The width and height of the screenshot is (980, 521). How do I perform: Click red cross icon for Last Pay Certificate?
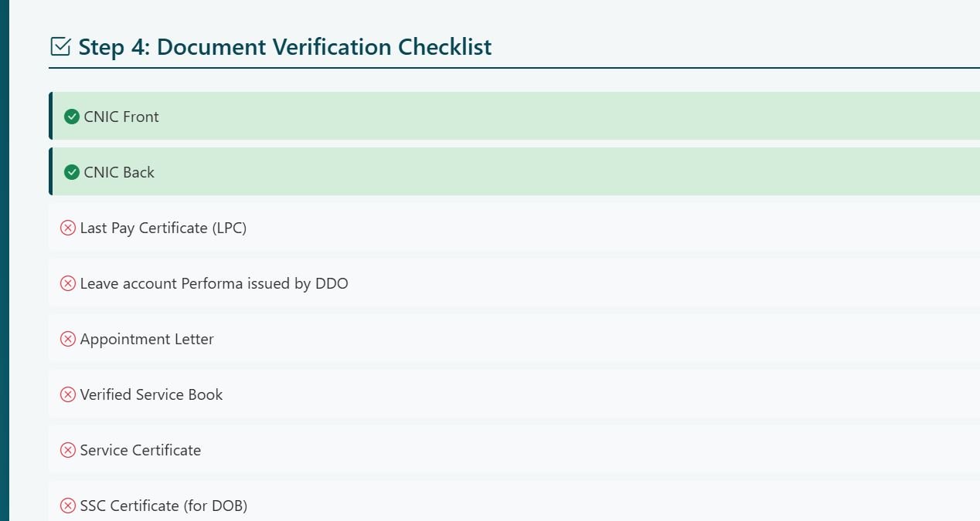[68, 228]
